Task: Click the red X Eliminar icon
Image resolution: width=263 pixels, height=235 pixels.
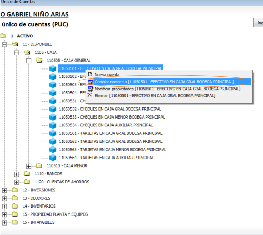Action: click(90, 95)
